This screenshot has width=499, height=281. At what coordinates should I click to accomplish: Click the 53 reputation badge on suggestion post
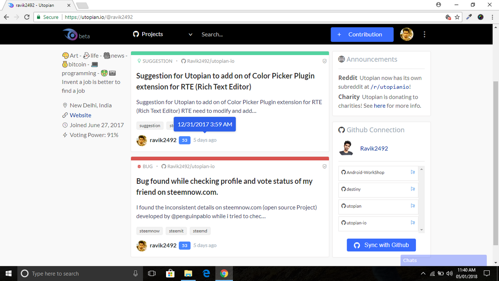pyautogui.click(x=185, y=140)
